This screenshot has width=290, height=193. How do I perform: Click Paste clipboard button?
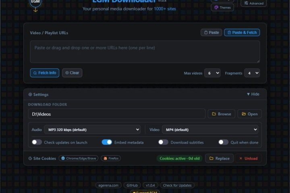coord(211,33)
